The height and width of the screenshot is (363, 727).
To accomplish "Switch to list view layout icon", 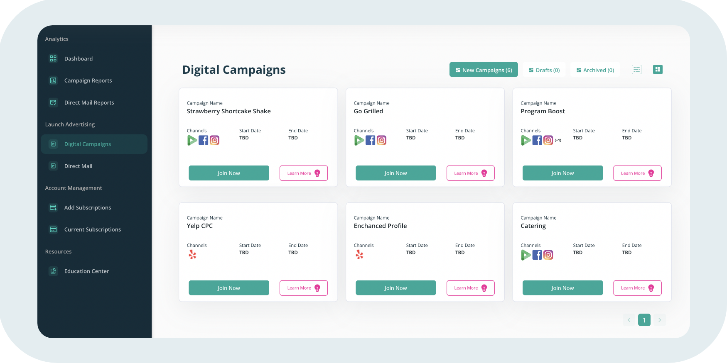I will [x=636, y=70].
